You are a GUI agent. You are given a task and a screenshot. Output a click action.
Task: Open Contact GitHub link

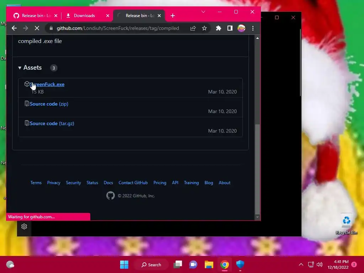click(133, 183)
